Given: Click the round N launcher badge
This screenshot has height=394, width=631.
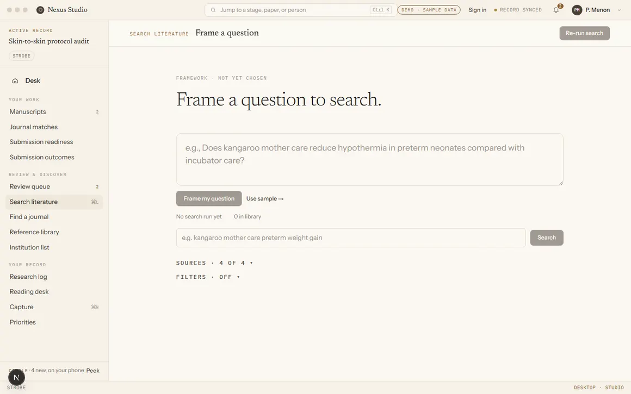Looking at the screenshot, I should pyautogui.click(x=16, y=377).
